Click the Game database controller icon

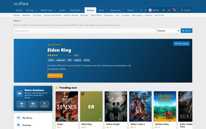coord(20,94)
